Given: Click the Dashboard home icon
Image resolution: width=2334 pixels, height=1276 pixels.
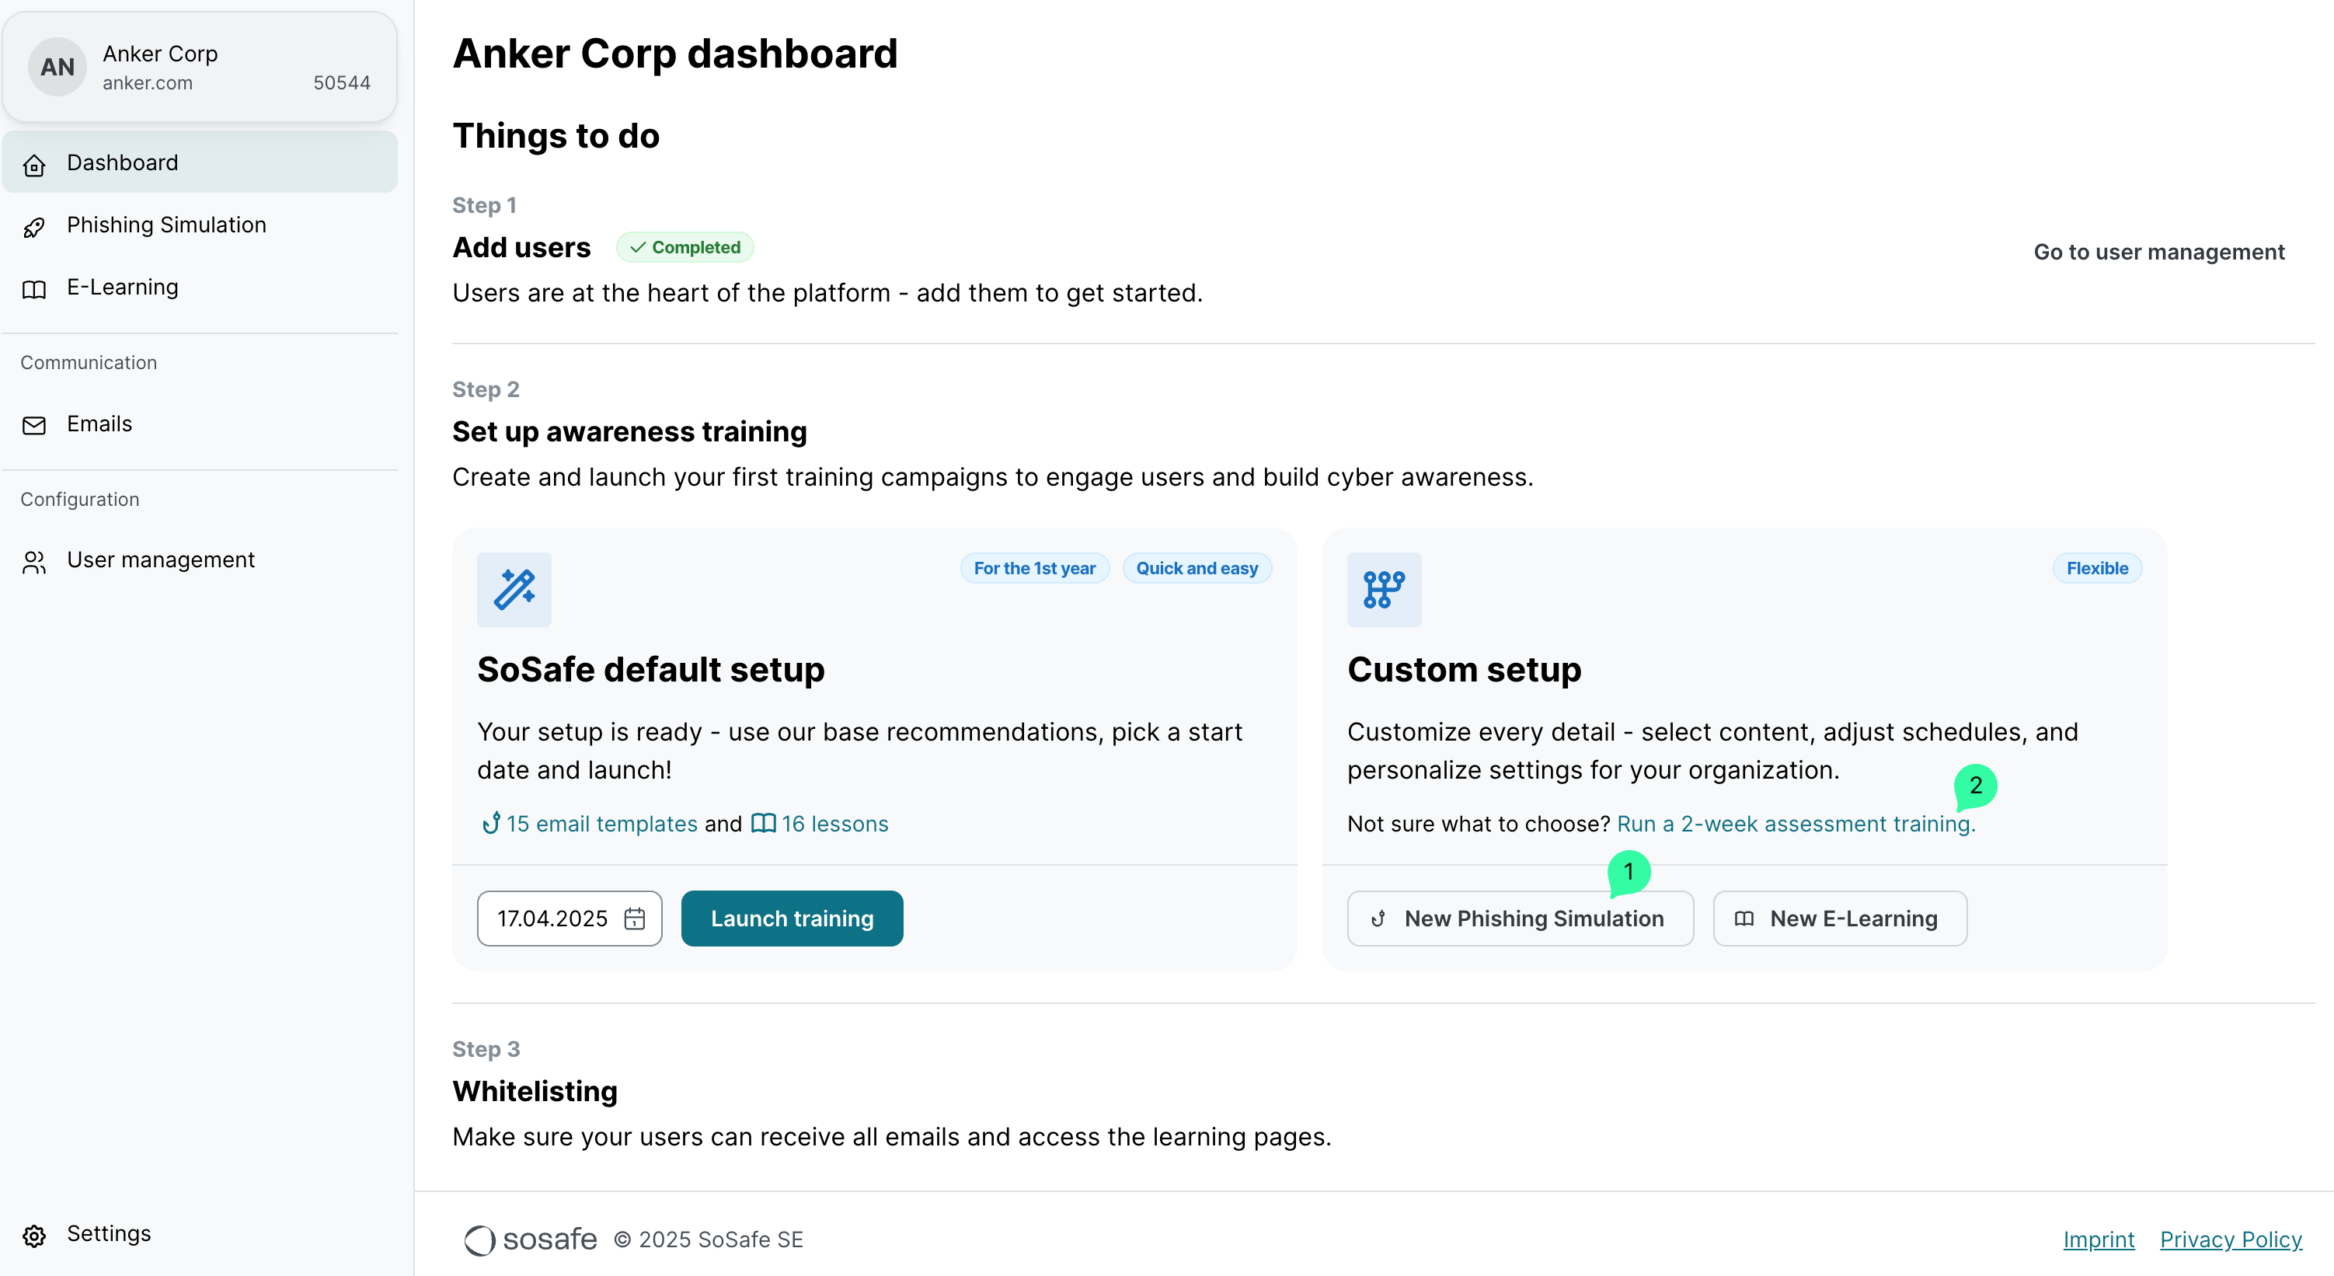Looking at the screenshot, I should click(x=34, y=164).
